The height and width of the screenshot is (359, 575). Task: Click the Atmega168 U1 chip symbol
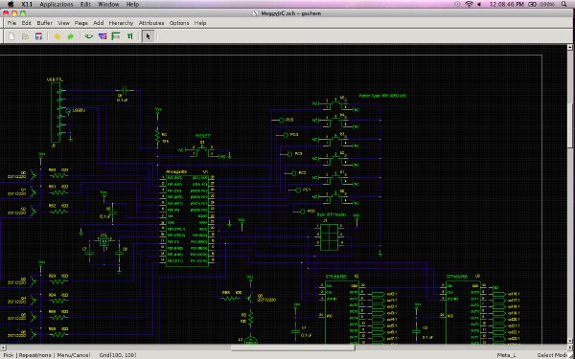(x=187, y=218)
